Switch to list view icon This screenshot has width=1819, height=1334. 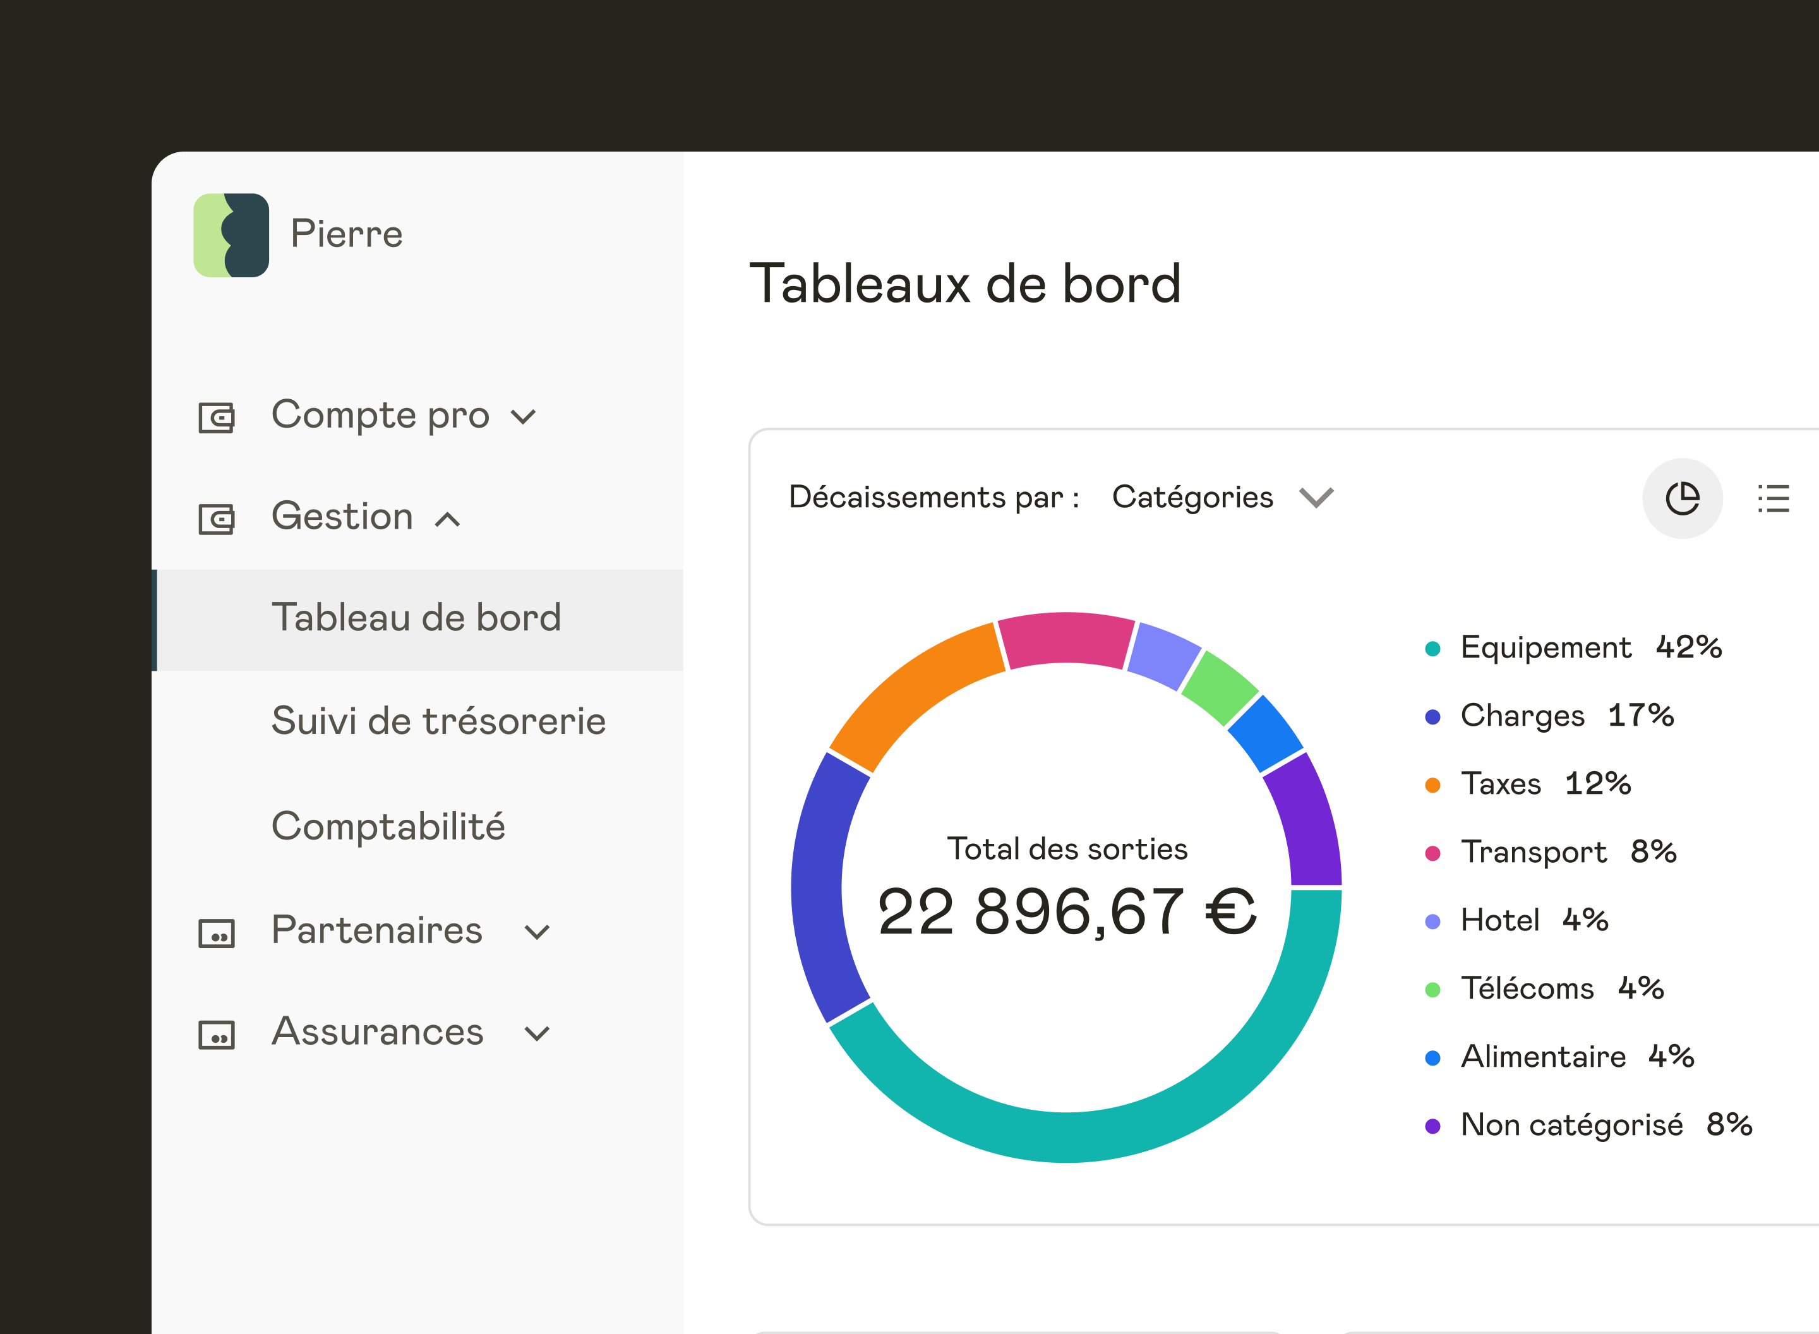pyautogui.click(x=1773, y=498)
